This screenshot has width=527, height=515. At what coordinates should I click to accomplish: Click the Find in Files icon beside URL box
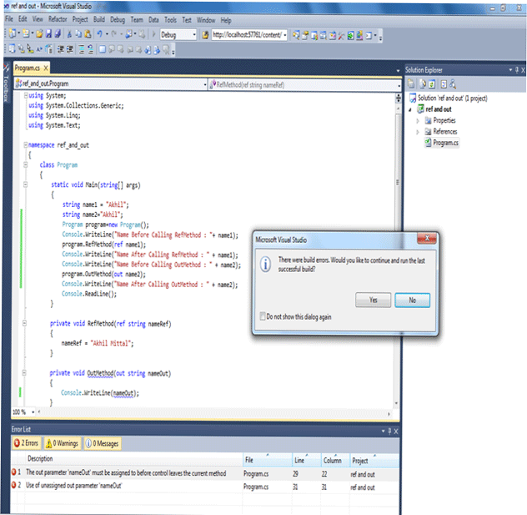[x=205, y=35]
